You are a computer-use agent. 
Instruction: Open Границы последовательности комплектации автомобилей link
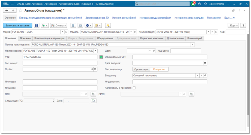pos(50,18)
